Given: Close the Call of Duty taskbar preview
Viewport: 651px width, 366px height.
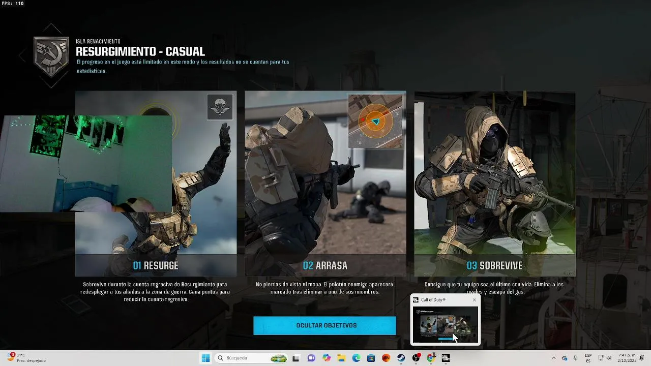Looking at the screenshot, I should pos(474,300).
